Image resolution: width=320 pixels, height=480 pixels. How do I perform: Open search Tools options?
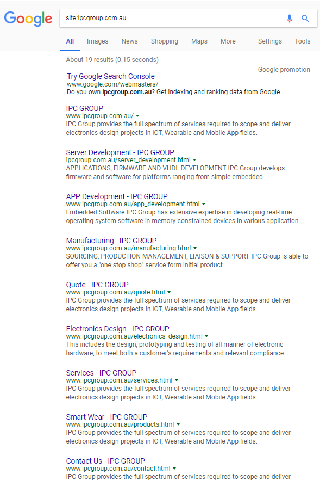(x=303, y=41)
